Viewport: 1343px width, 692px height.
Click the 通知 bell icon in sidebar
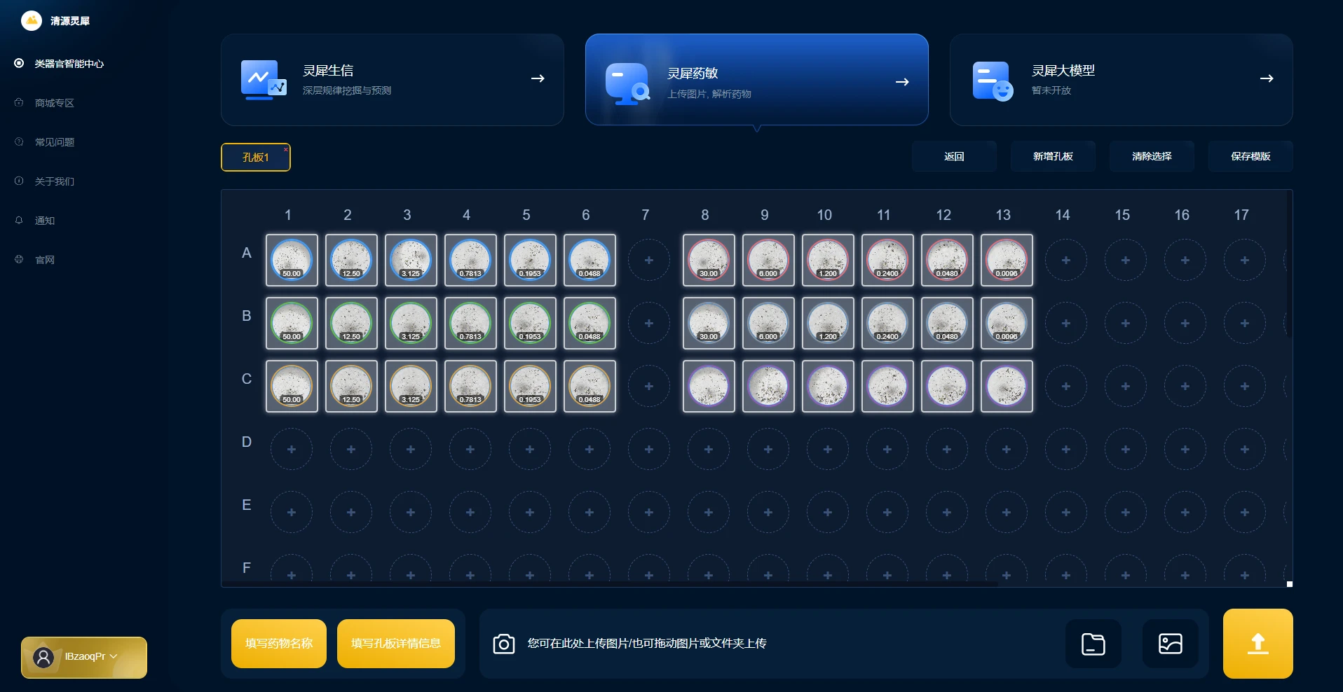click(19, 220)
